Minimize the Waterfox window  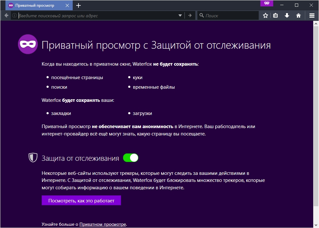coord(282,5)
